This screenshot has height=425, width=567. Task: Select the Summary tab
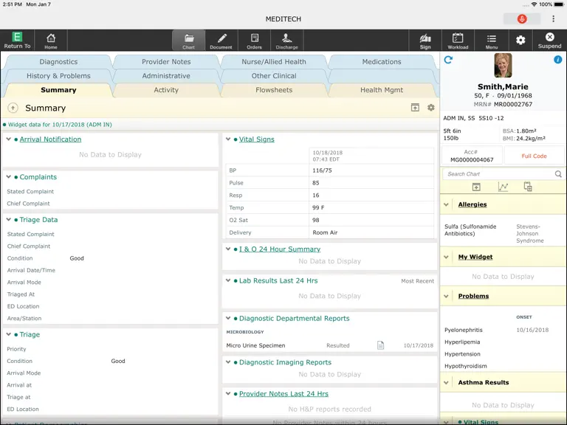(x=58, y=90)
